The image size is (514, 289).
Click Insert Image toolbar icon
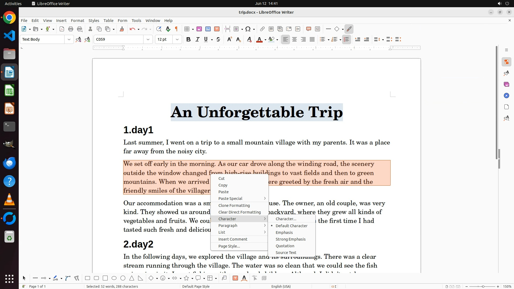(x=199, y=29)
